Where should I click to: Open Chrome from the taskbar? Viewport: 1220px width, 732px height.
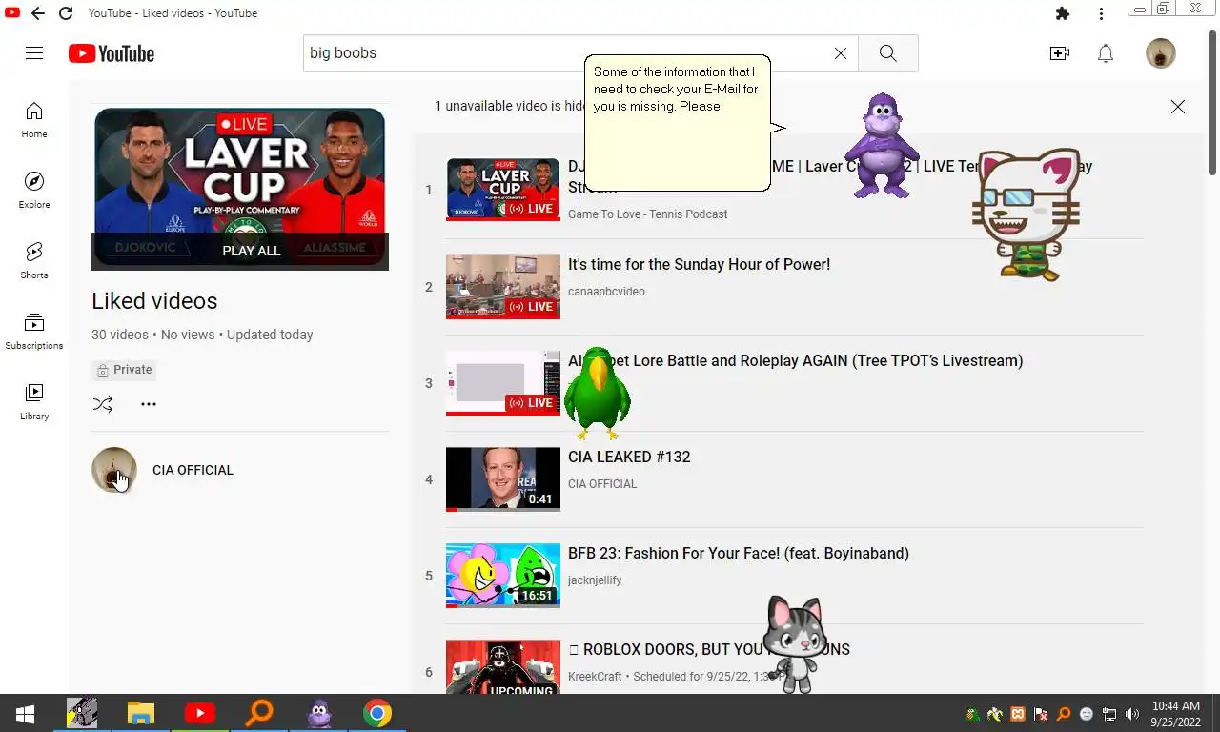point(377,713)
